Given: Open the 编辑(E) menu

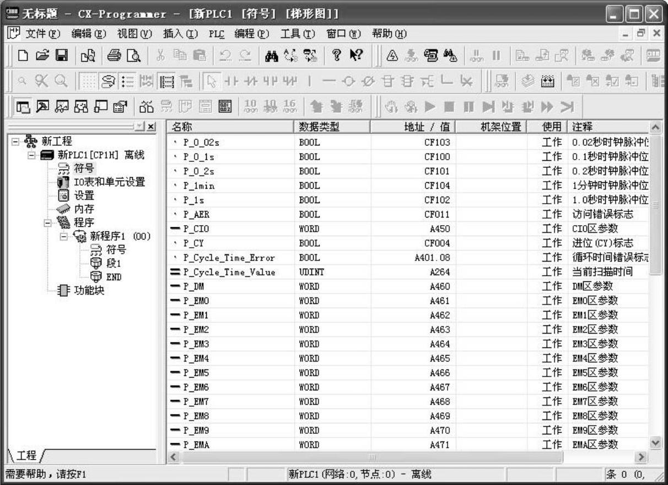Looking at the screenshot, I should (88, 34).
